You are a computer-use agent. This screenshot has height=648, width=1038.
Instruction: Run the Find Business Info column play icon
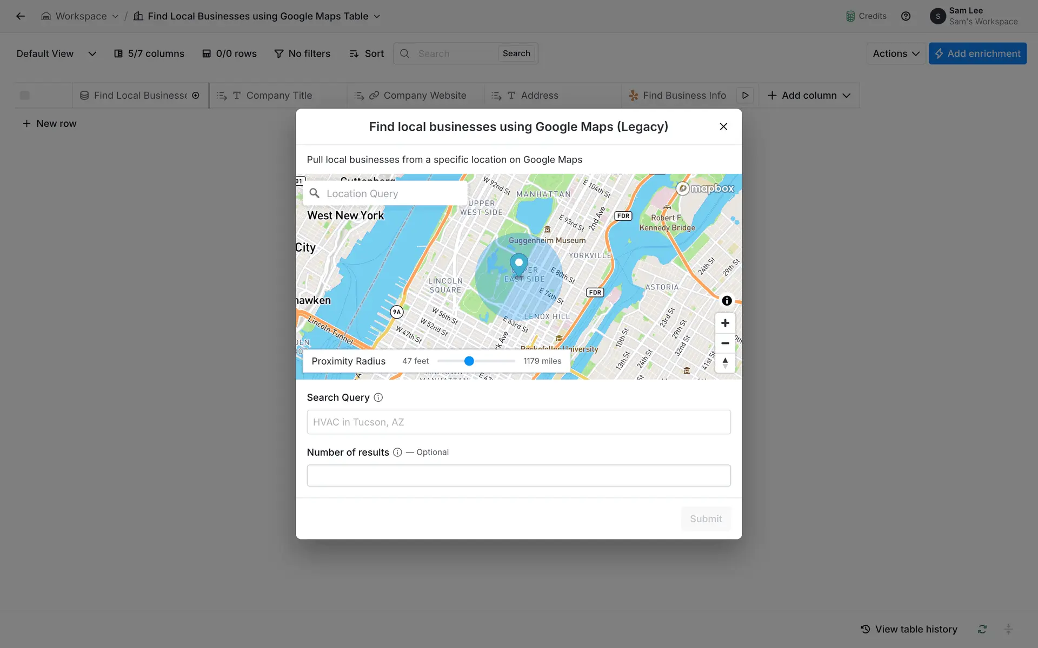pyautogui.click(x=745, y=96)
